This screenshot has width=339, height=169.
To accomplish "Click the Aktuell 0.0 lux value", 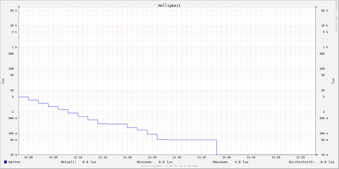I will 89,162.
